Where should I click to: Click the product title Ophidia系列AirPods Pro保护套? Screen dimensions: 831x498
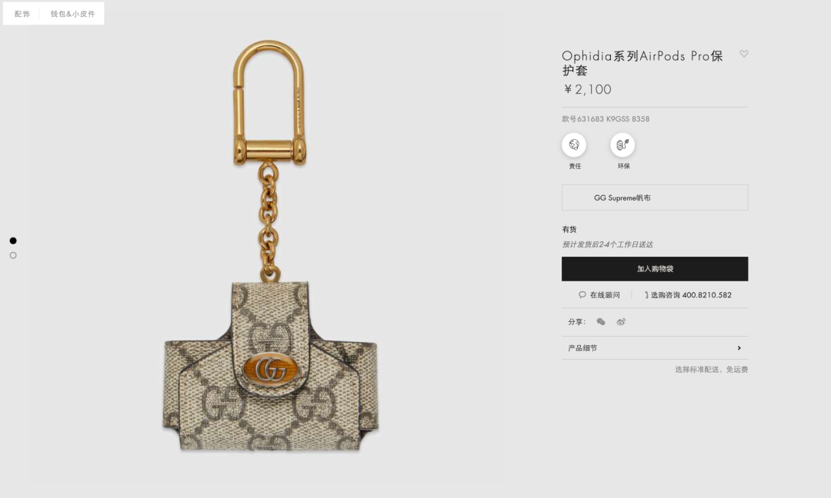(x=642, y=63)
